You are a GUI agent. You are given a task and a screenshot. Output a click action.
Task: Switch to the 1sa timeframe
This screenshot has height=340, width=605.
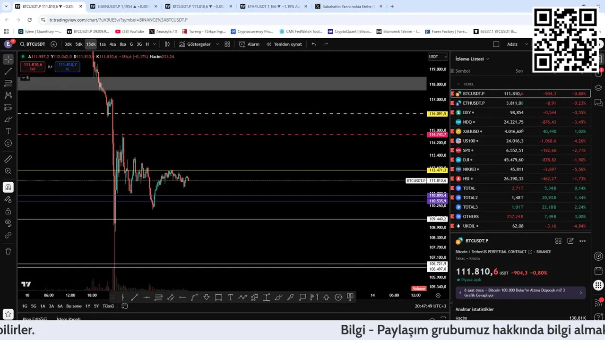point(103,44)
